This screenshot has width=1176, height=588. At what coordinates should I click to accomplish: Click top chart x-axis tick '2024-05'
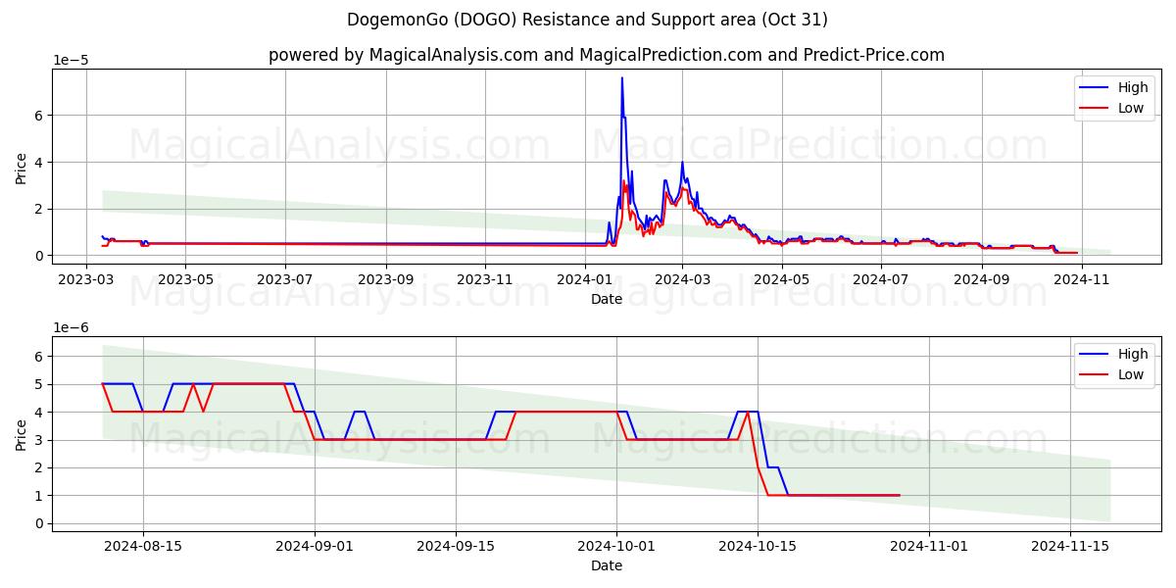click(782, 278)
